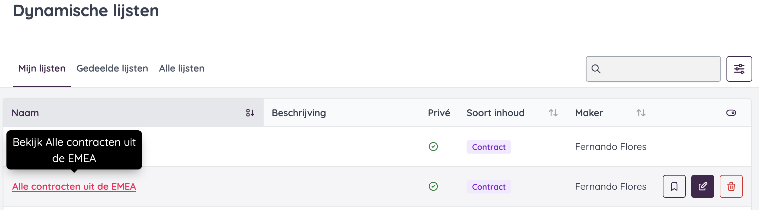Open the filter settings sliders button

tap(739, 69)
